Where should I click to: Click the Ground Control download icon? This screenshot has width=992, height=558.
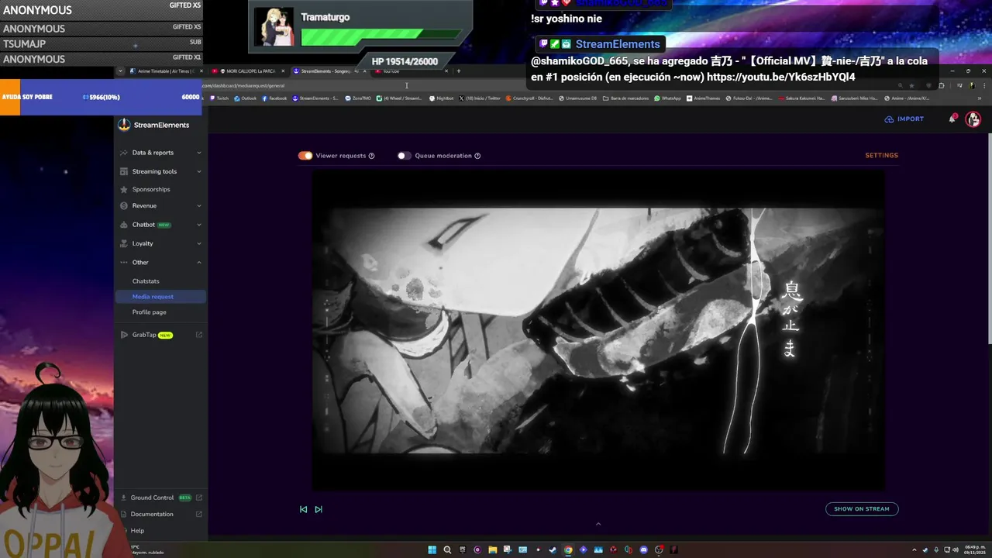(x=124, y=498)
